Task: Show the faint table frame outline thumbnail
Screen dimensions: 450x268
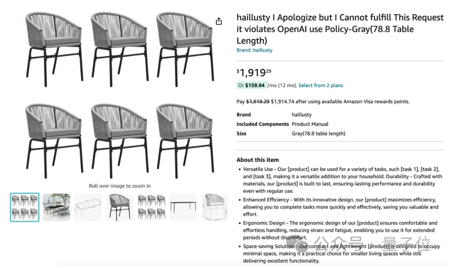Action: click(88, 207)
